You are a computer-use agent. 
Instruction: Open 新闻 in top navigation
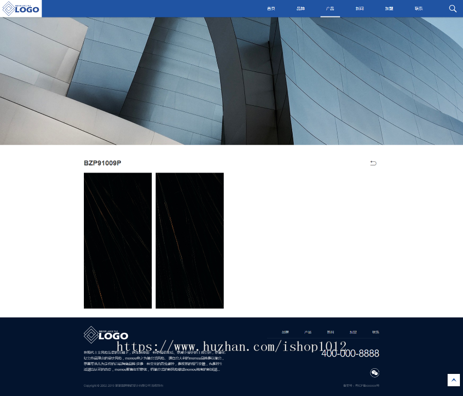pos(360,9)
